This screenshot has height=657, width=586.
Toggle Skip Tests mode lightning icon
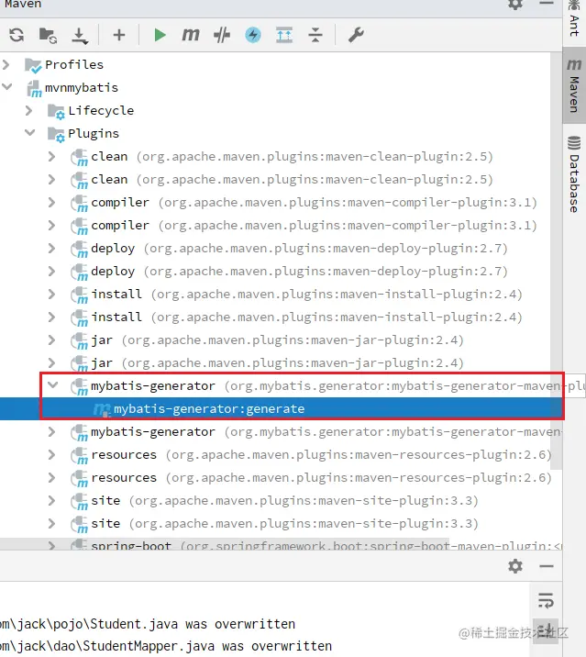point(253,35)
